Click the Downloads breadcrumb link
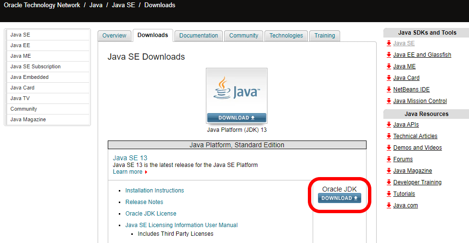469x243 pixels. pos(160,5)
